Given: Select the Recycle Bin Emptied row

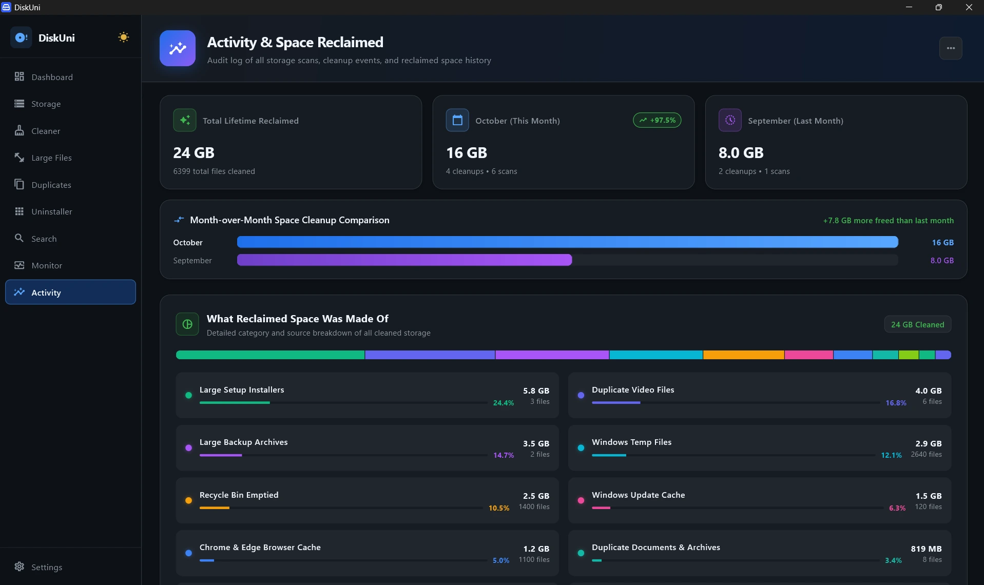Looking at the screenshot, I should [x=367, y=500].
